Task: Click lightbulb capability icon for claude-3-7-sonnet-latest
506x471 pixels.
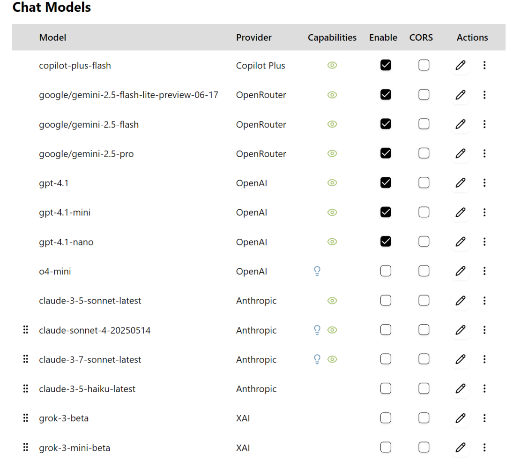Action: pyautogui.click(x=317, y=359)
